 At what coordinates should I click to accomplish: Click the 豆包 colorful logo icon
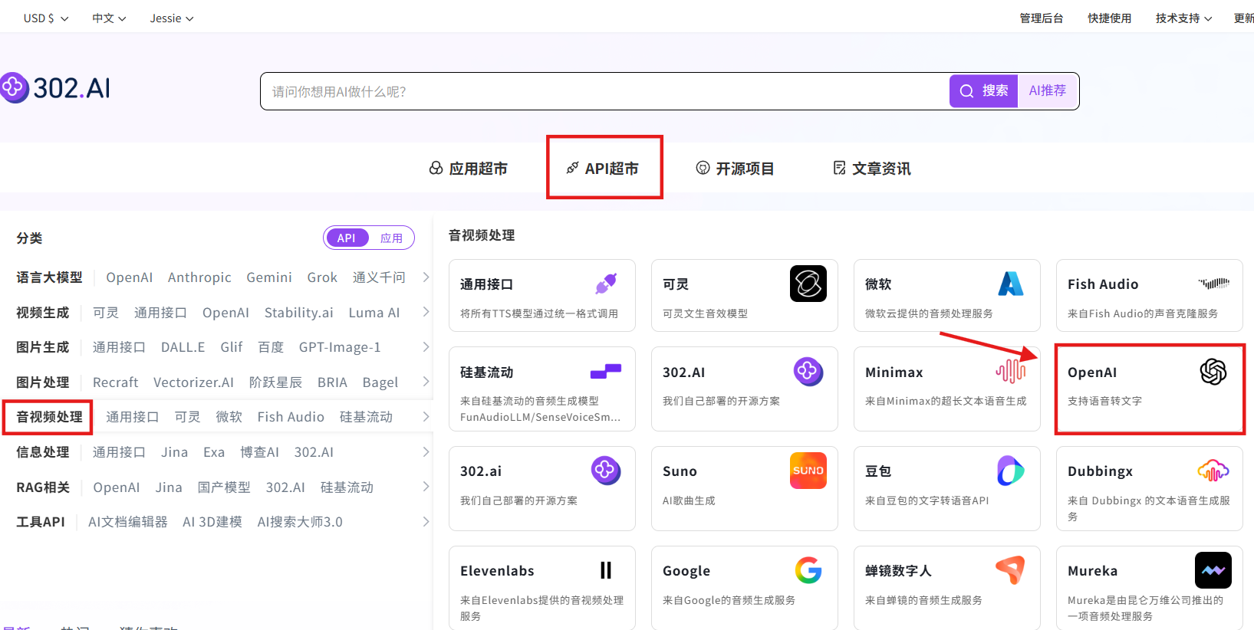click(1011, 471)
